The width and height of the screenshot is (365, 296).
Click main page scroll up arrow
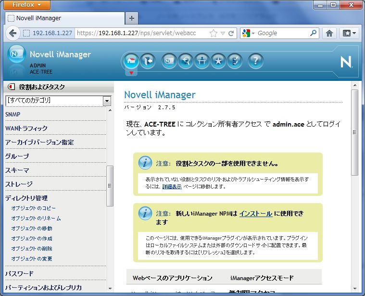click(355, 86)
